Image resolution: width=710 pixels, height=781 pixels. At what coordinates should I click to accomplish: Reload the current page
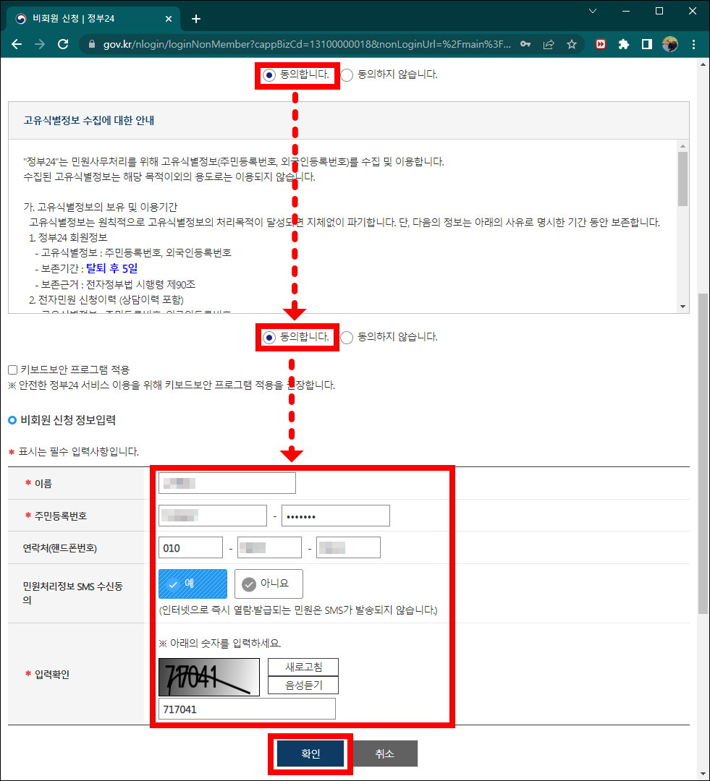click(x=63, y=44)
